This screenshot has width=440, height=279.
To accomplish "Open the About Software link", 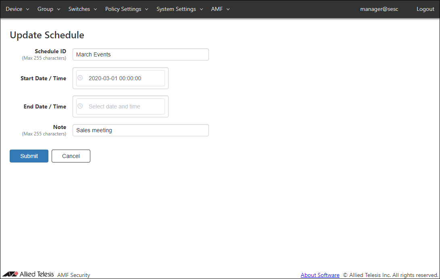I will pyautogui.click(x=320, y=275).
